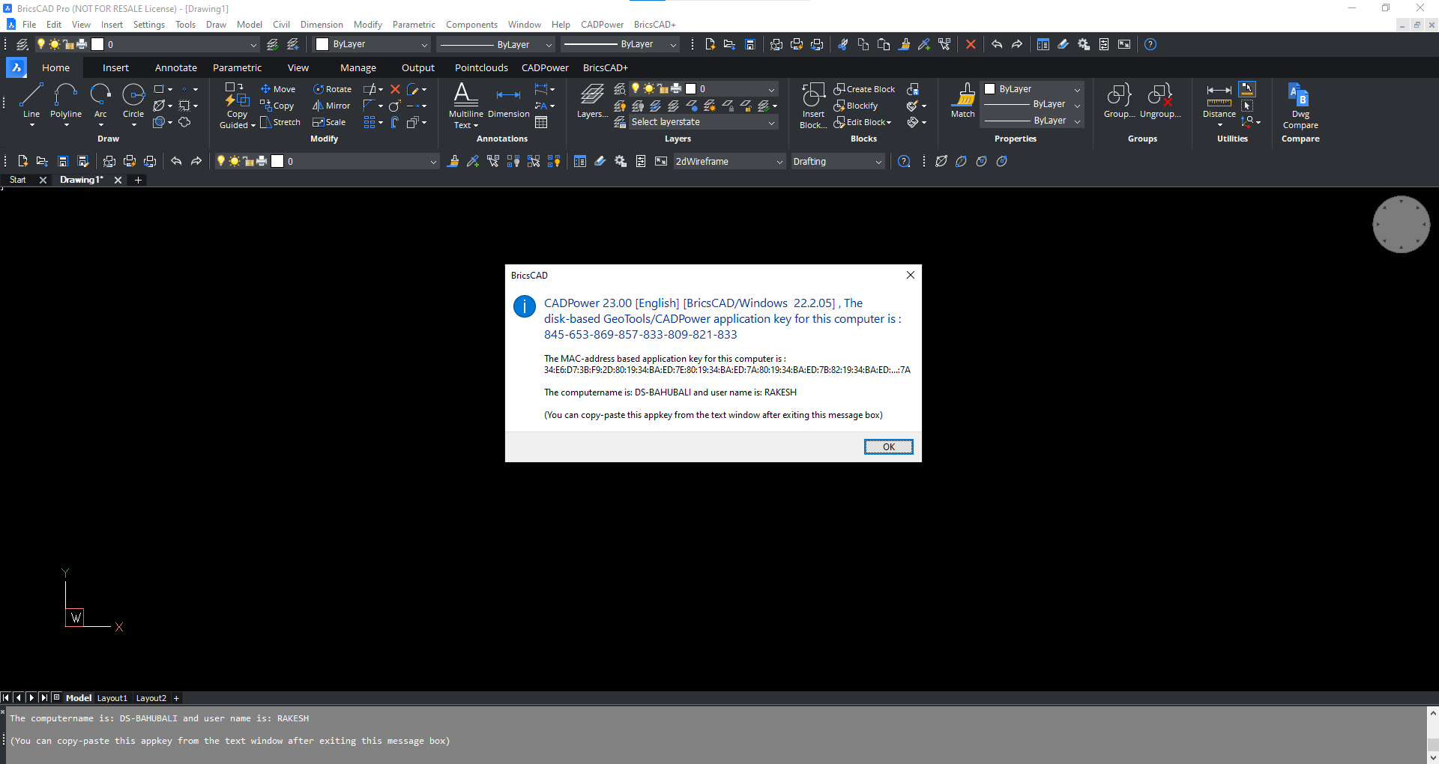Switch to the Start document tab
Image resolution: width=1439 pixels, height=764 pixels.
tap(17, 180)
